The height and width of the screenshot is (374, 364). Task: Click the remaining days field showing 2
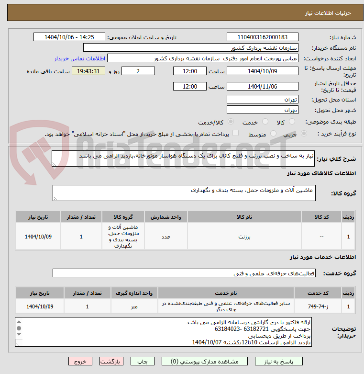click(138, 71)
